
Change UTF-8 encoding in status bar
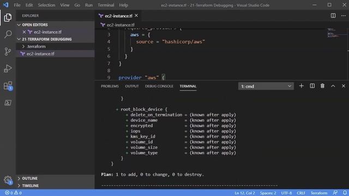(x=286, y=193)
